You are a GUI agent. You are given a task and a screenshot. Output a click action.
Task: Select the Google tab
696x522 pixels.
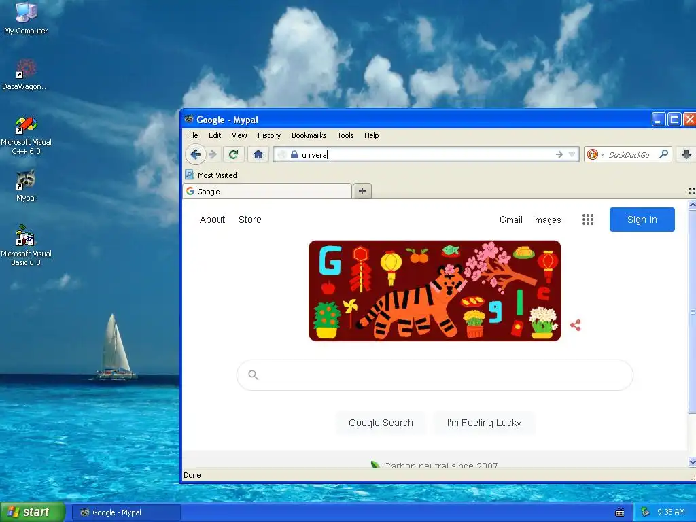coord(267,191)
